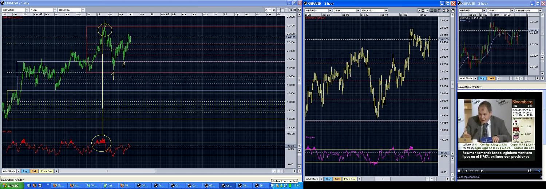
Task: Switch to 'Blo...' Firefox taskbar item
Action: 59,185
